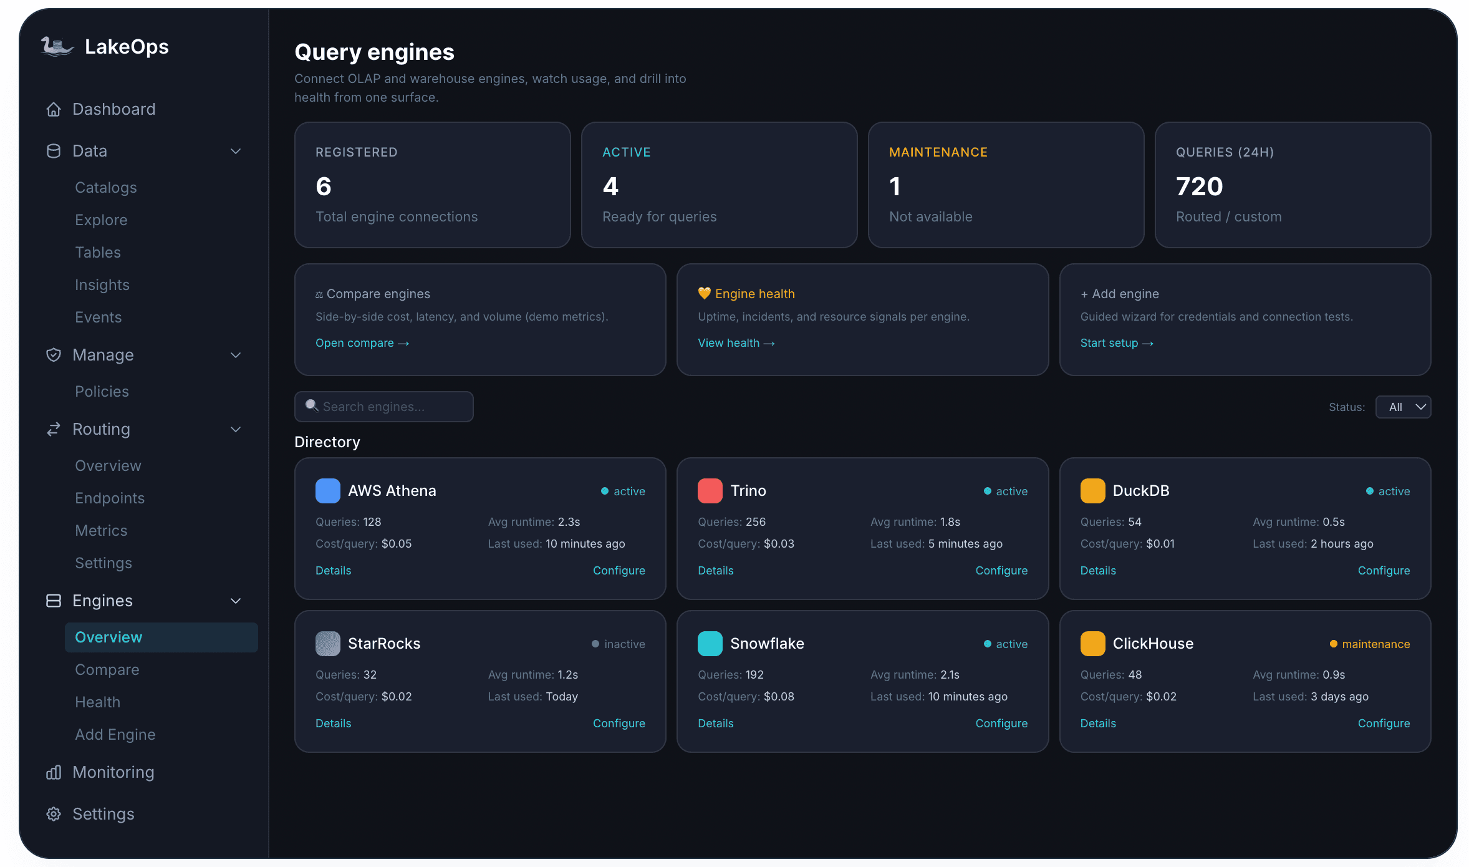Click the Maintenance stat card

(x=1006, y=185)
